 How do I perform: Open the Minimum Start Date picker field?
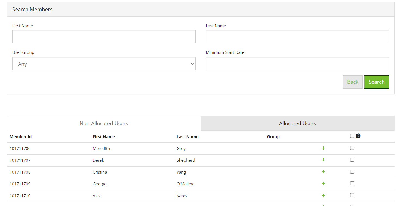pyautogui.click(x=297, y=64)
